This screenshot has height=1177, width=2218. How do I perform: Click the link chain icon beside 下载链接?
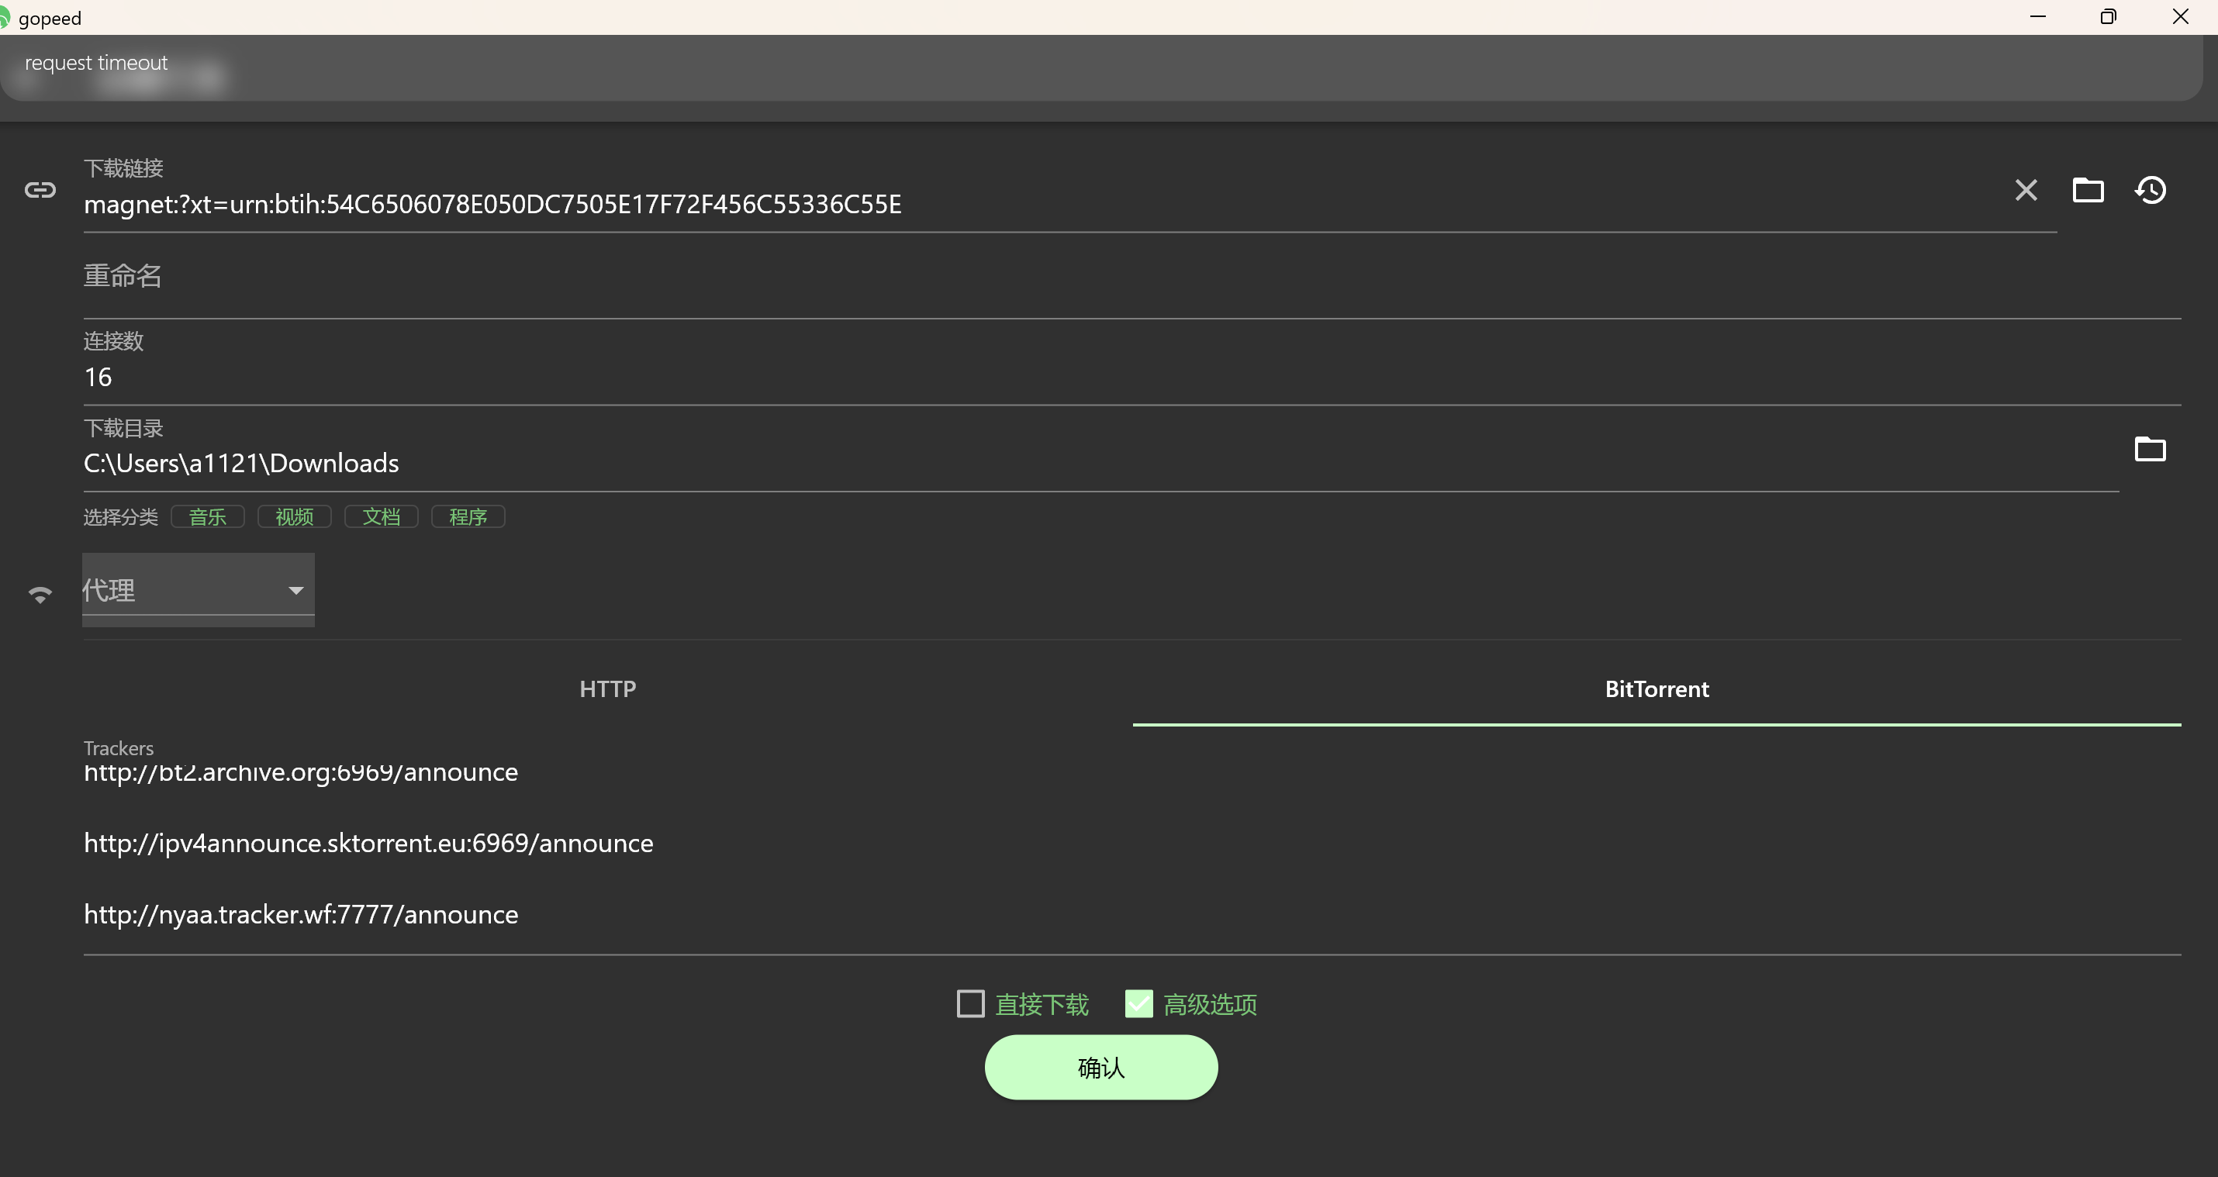pos(40,189)
